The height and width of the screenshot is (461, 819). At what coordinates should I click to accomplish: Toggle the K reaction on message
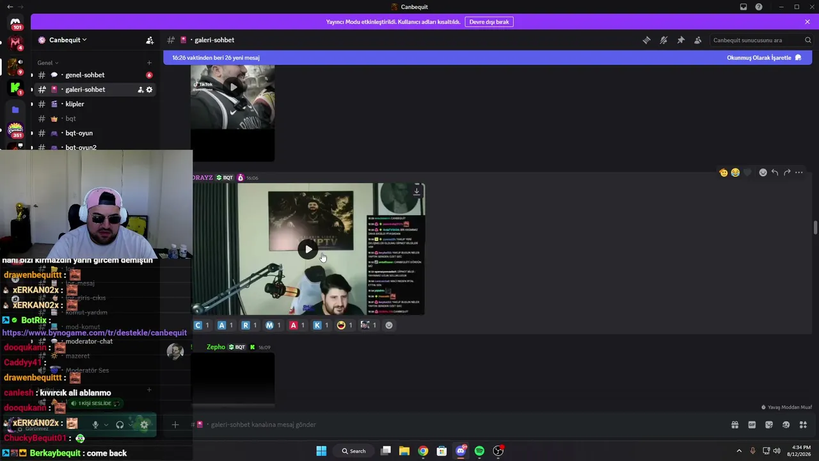[321, 325]
